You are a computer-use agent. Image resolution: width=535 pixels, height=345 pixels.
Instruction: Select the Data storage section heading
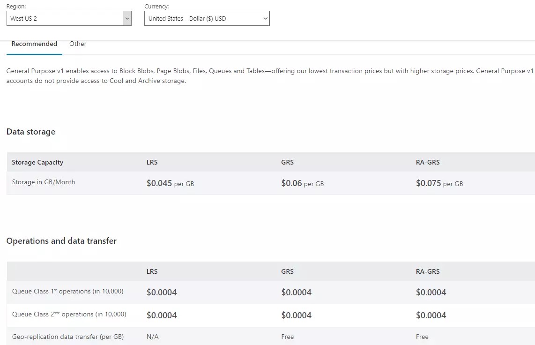pyautogui.click(x=31, y=132)
